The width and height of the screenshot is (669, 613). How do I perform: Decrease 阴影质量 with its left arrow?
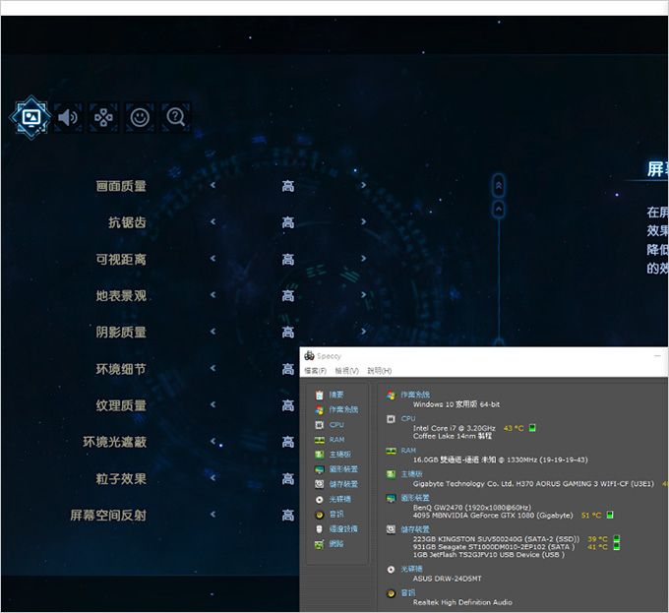click(x=213, y=332)
